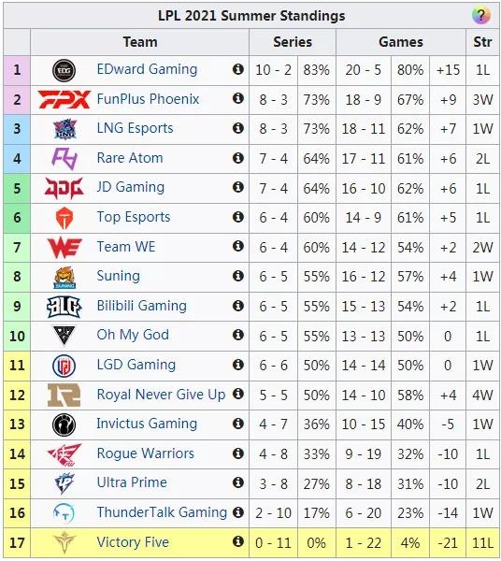The height and width of the screenshot is (561, 501).
Task: Open the info icon next to Rare Atom
Action: click(237, 158)
